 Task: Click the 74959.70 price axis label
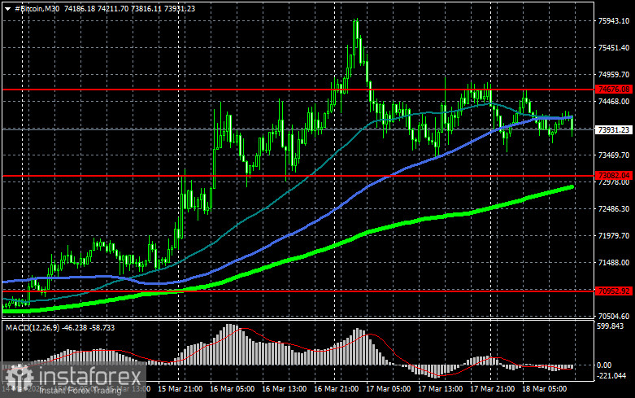click(614, 75)
